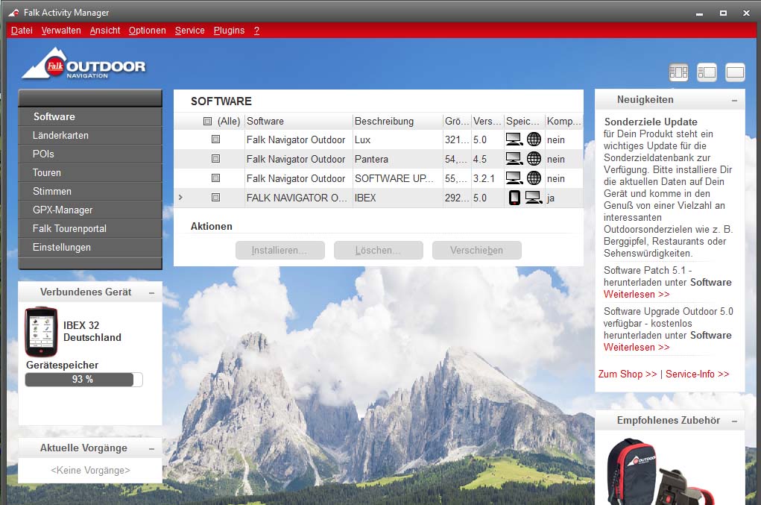Tick the checkbox for the IBEX row

[215, 198]
